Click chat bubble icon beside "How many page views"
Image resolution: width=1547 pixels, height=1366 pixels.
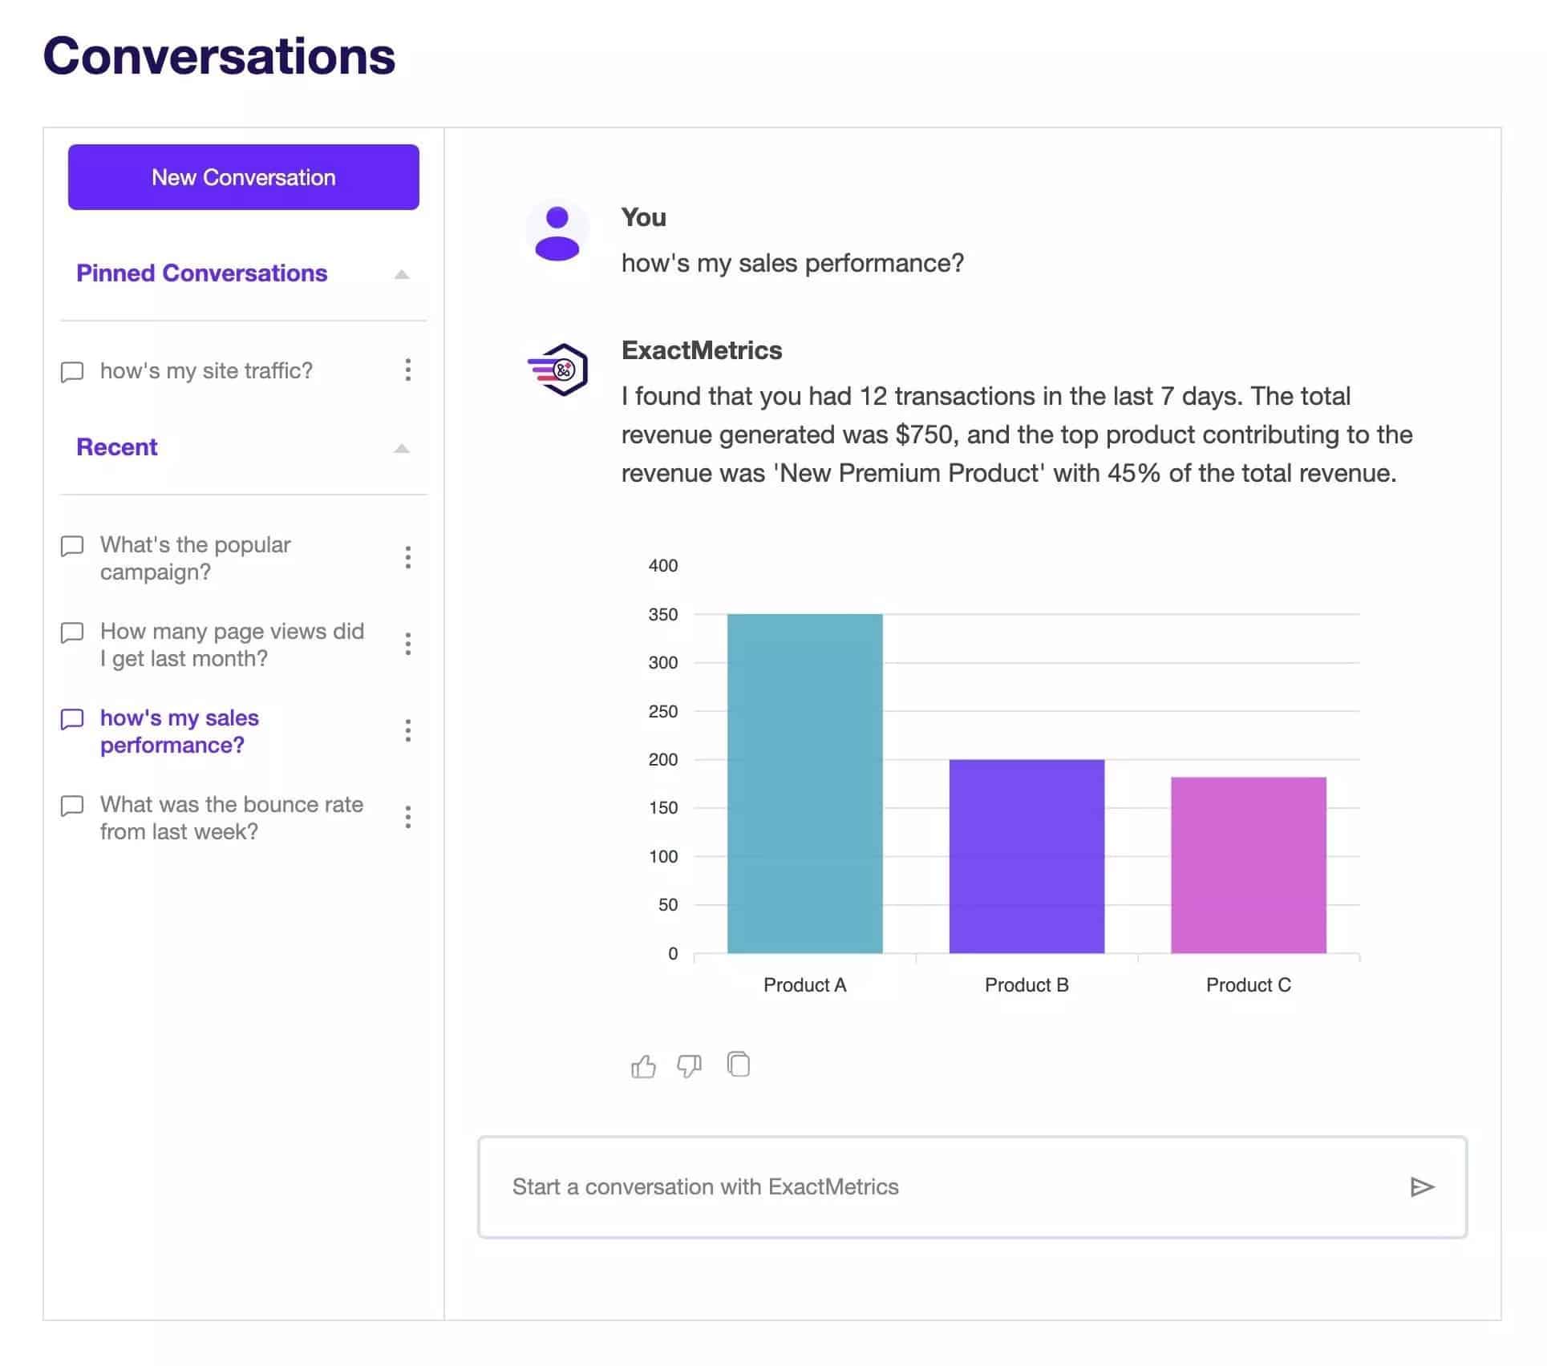point(72,632)
